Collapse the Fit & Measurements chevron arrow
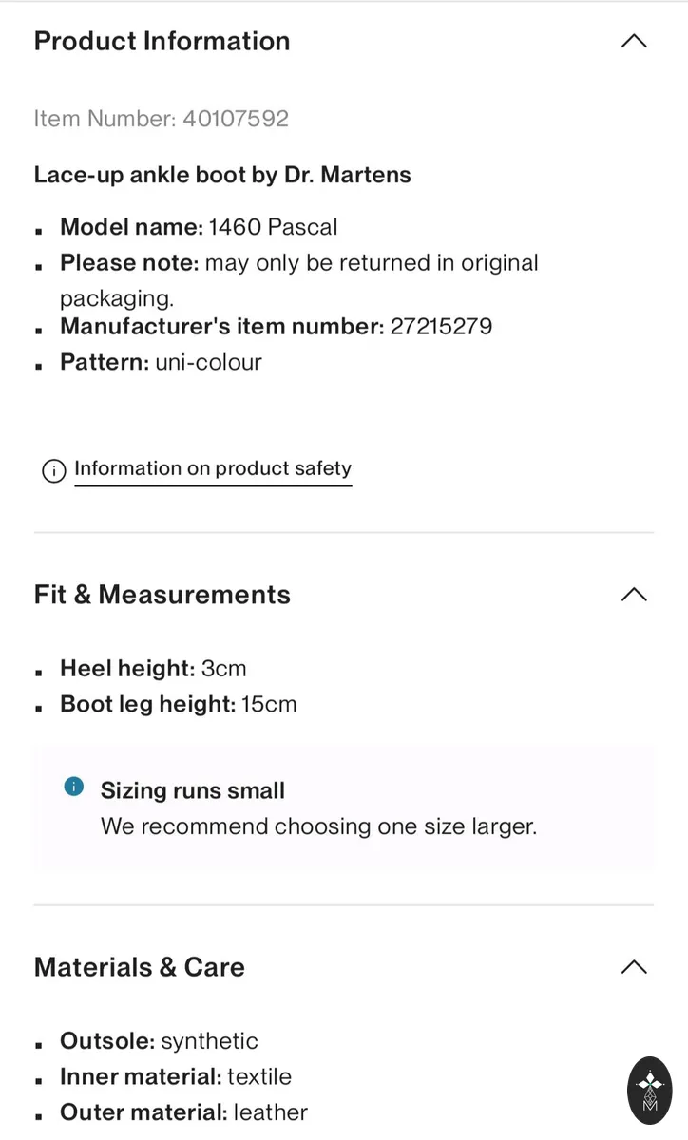Image resolution: width=688 pixels, height=1140 pixels. (634, 595)
